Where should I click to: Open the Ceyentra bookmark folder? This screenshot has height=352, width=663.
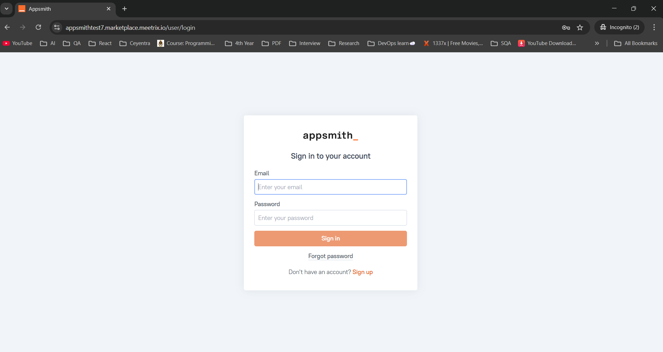[135, 43]
